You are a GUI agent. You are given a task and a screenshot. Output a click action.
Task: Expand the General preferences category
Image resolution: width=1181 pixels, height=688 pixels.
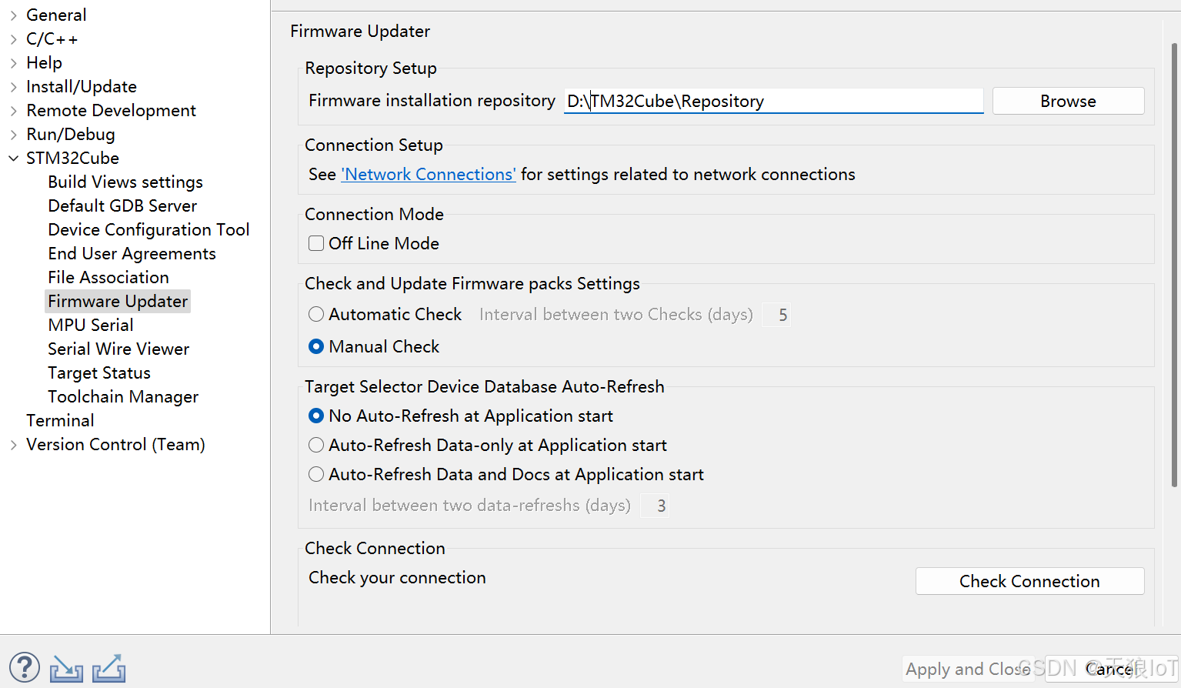[14, 15]
